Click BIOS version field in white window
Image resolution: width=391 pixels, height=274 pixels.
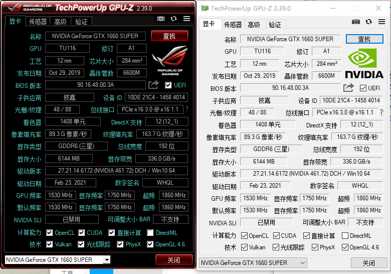pyautogui.click(x=290, y=88)
